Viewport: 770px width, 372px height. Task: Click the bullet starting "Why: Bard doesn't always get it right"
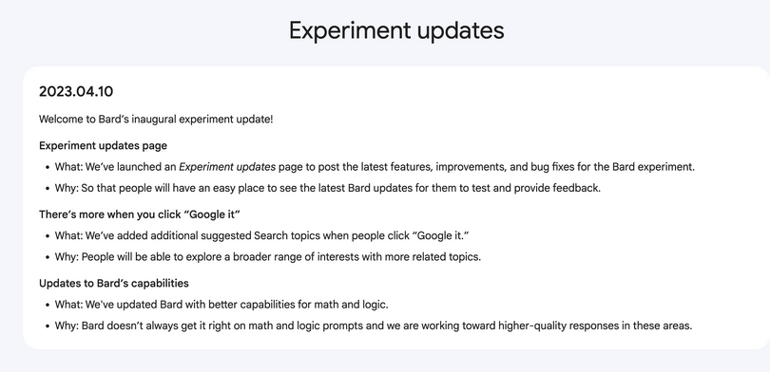[374, 325]
